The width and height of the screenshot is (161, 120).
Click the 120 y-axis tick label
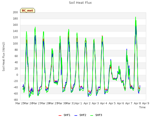[15, 37]
